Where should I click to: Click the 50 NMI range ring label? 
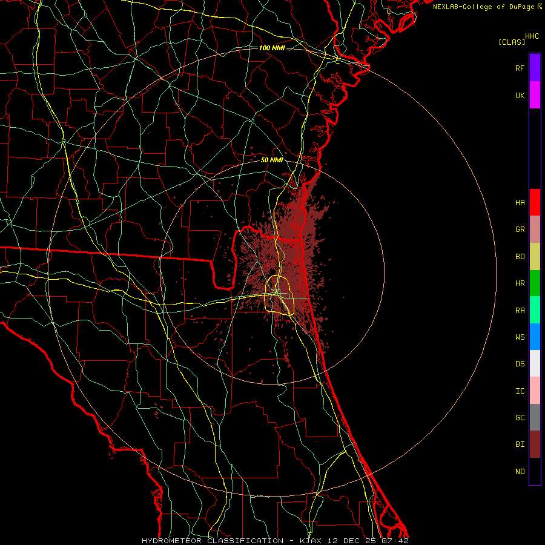(x=272, y=160)
